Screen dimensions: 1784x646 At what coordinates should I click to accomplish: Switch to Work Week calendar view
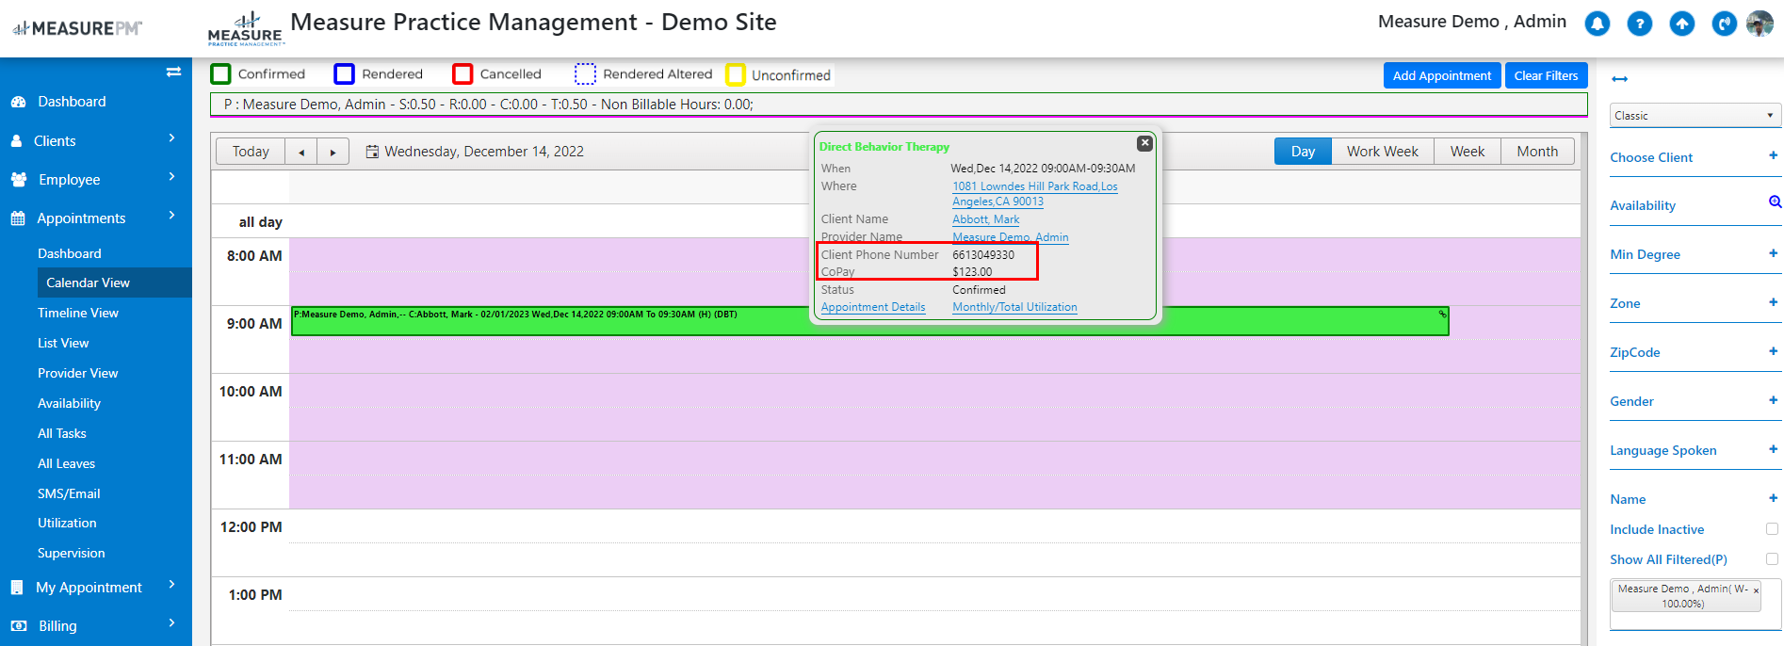click(x=1382, y=152)
